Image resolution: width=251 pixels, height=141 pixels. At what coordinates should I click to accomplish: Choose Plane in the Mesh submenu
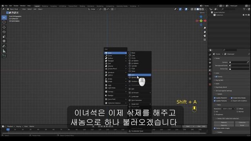(140, 53)
